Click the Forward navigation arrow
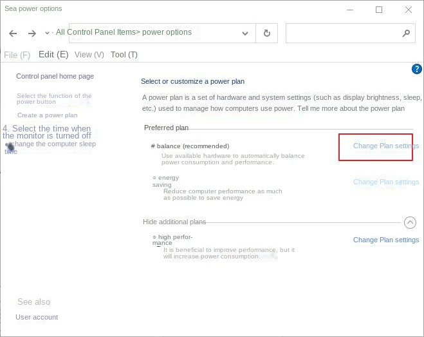Viewport: 424px width, 337px height. [x=32, y=34]
